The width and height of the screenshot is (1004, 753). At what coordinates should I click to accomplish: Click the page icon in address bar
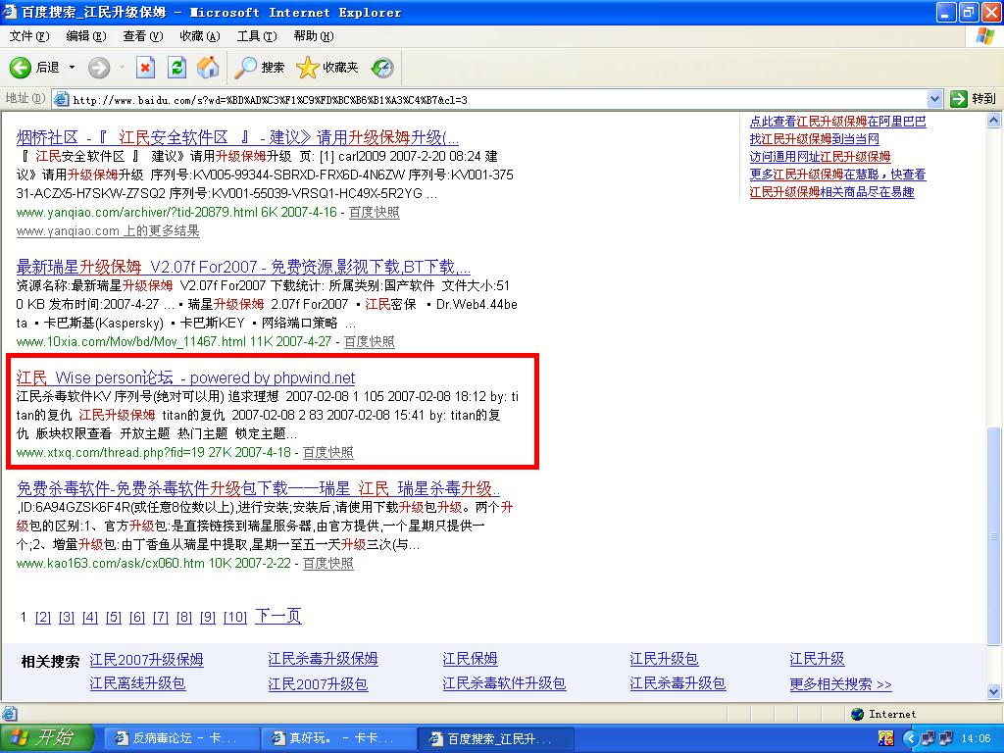tap(62, 99)
